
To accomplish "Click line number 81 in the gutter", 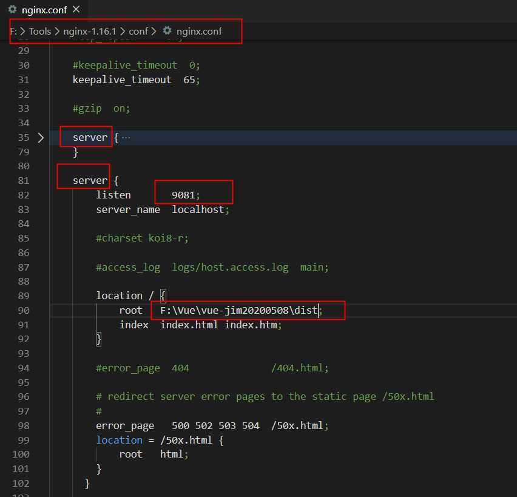I will point(24,181).
